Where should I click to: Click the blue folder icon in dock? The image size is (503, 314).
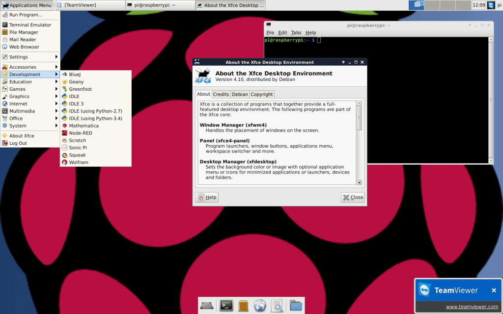[x=295, y=306]
